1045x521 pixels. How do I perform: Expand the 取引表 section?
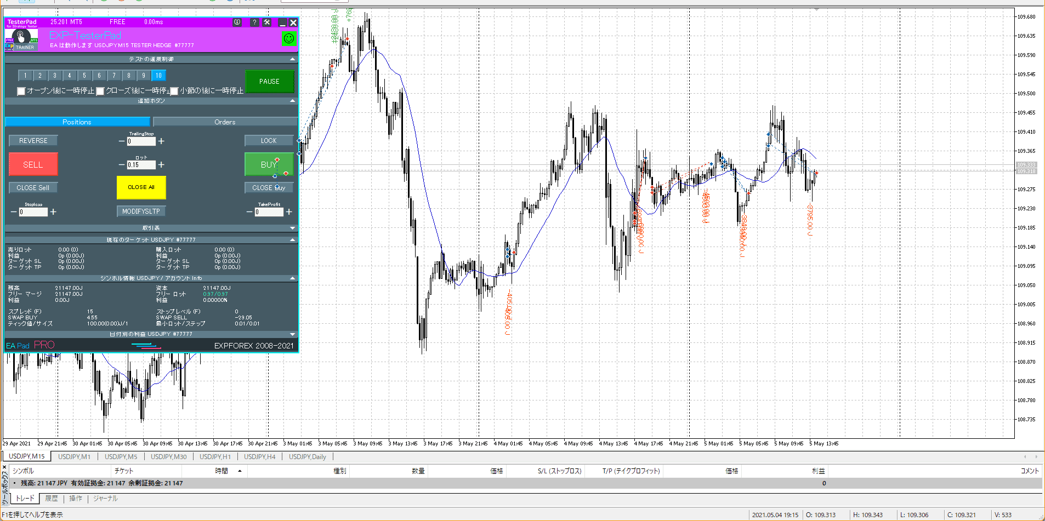point(292,228)
